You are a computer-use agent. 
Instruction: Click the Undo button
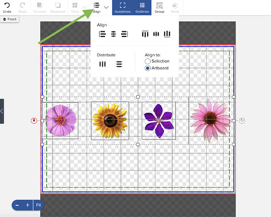[x=7, y=8]
